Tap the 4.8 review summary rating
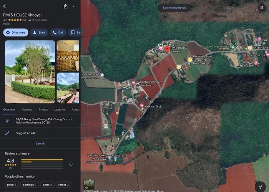This screenshot has height=192, width=269. (10, 161)
